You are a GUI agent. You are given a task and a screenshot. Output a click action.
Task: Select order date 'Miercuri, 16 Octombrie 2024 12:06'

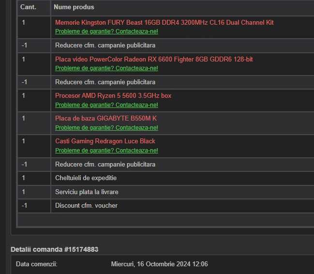point(159,264)
